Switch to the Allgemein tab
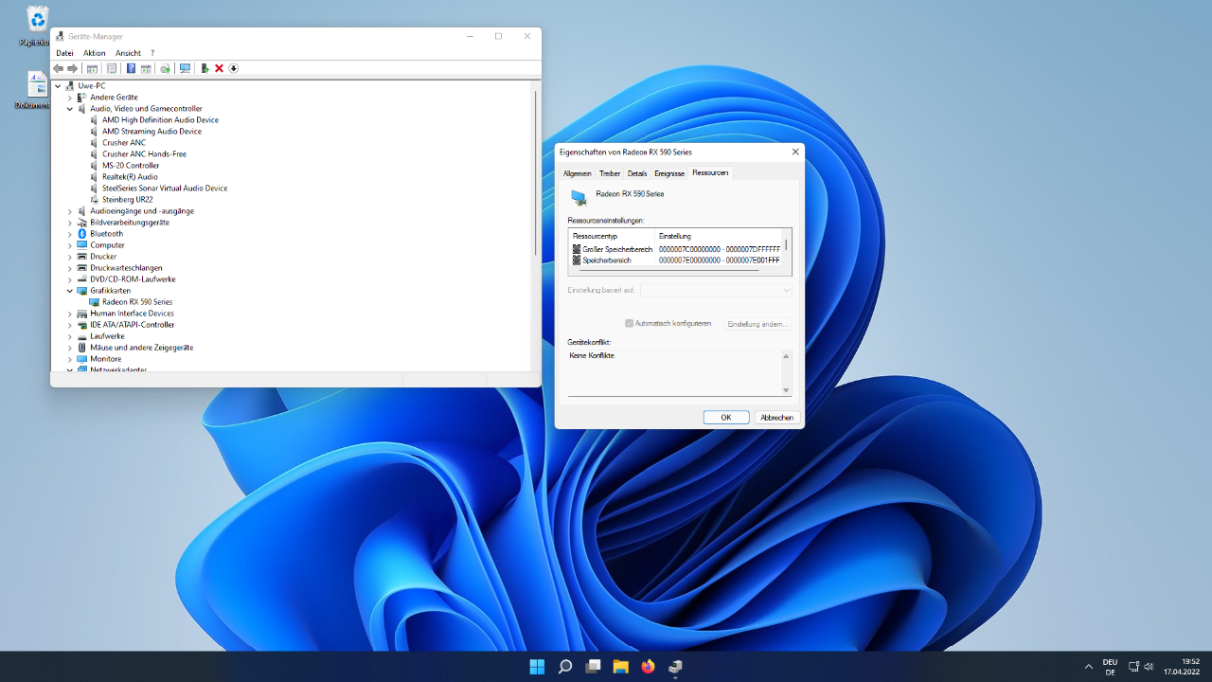This screenshot has height=682, width=1212. click(578, 173)
